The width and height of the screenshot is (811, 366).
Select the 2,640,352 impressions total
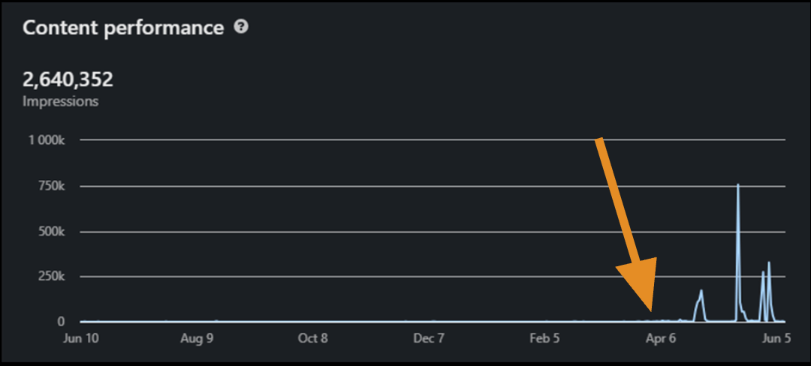click(68, 79)
